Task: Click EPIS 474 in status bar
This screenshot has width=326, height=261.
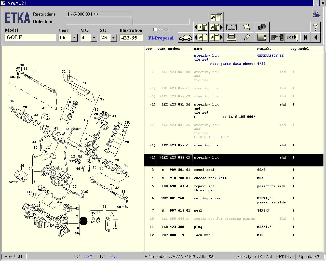Action: click(285, 256)
